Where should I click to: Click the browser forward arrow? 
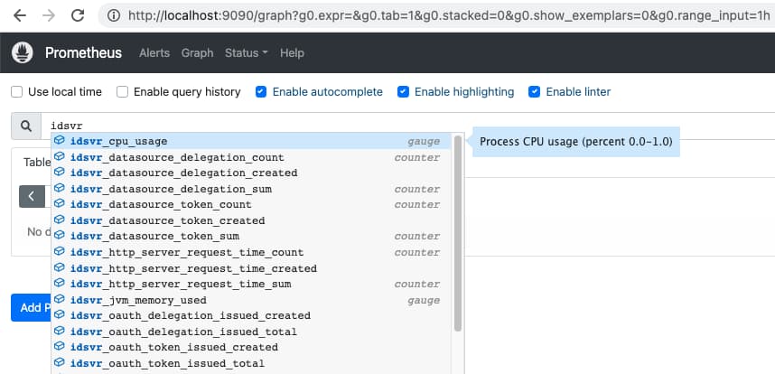49,16
